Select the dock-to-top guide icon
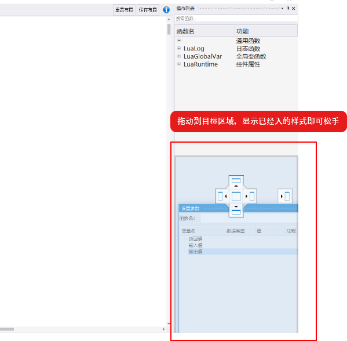This screenshot has width=347, height=341. (x=236, y=183)
